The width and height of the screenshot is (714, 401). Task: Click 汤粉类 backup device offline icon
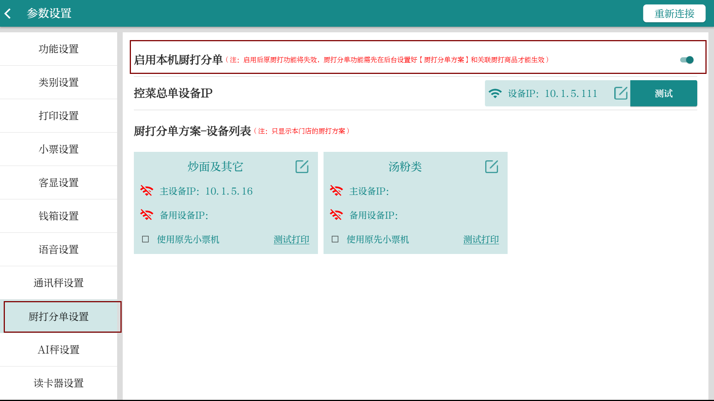point(336,215)
